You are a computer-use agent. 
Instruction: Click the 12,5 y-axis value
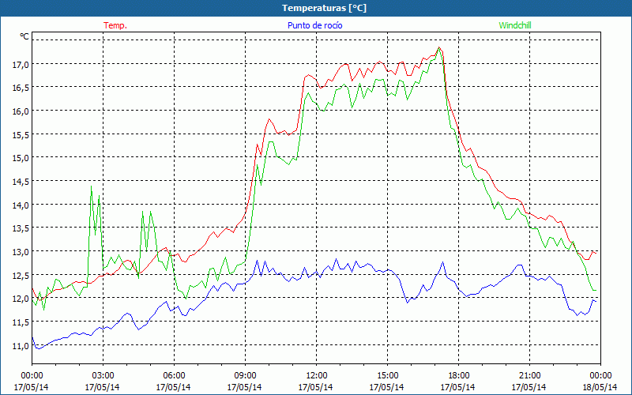21,275
